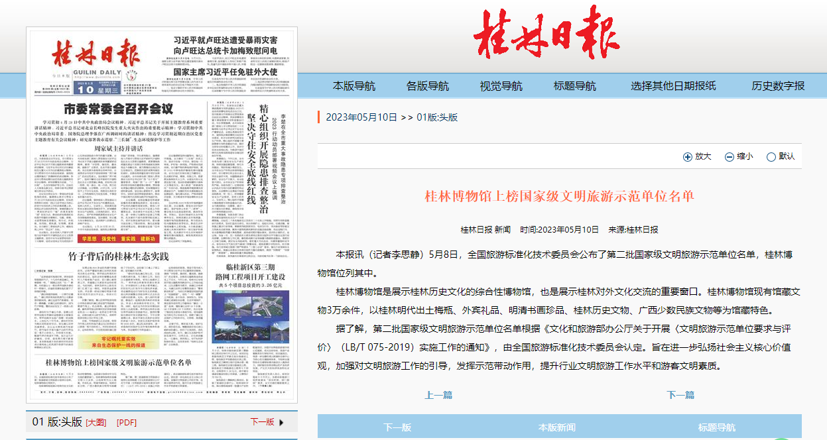Click the 01版:头版 breadcrumb text

437,117
